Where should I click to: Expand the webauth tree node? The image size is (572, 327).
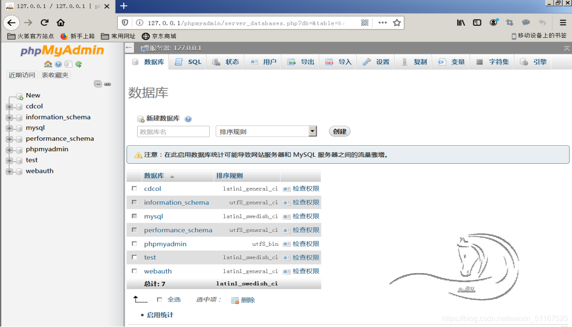tap(9, 172)
